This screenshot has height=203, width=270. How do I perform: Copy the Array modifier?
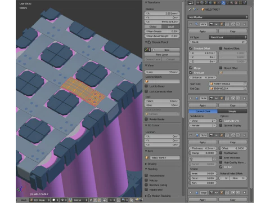click(x=233, y=32)
